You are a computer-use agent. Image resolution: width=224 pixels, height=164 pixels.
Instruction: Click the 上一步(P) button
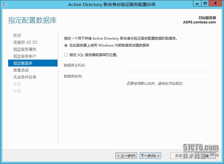click(126, 156)
